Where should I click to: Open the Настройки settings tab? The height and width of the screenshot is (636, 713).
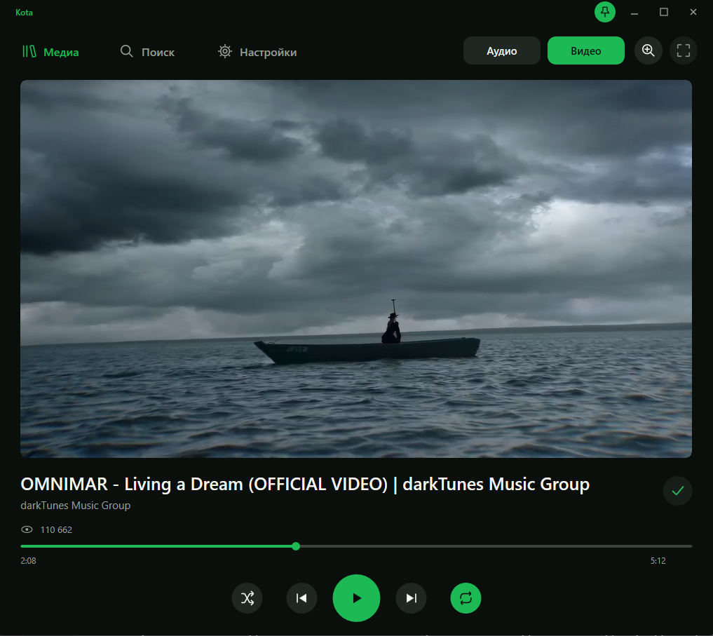[x=257, y=52]
